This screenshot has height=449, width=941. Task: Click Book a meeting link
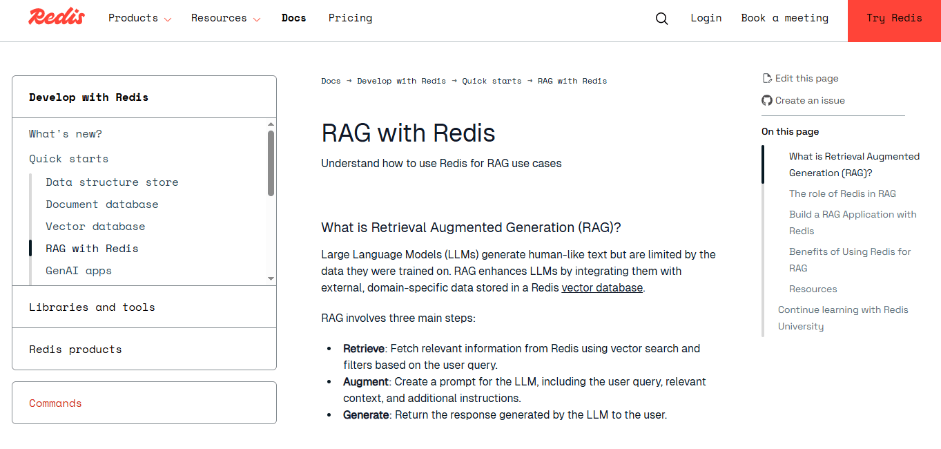point(784,18)
